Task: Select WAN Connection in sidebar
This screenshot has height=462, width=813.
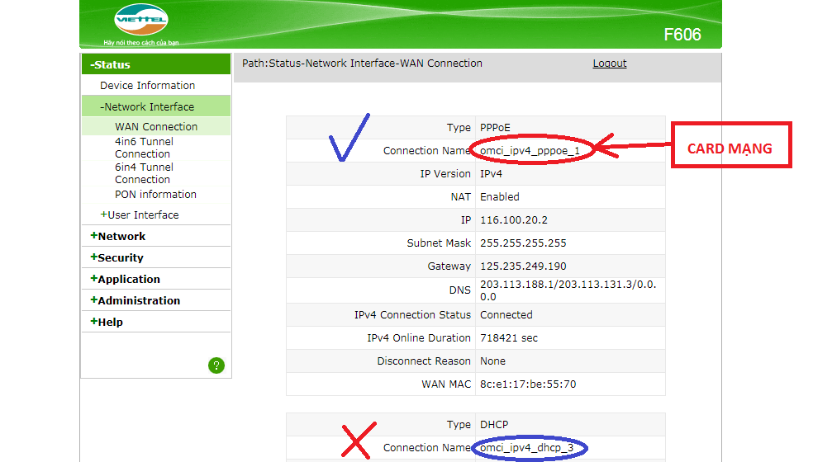Action: point(156,126)
